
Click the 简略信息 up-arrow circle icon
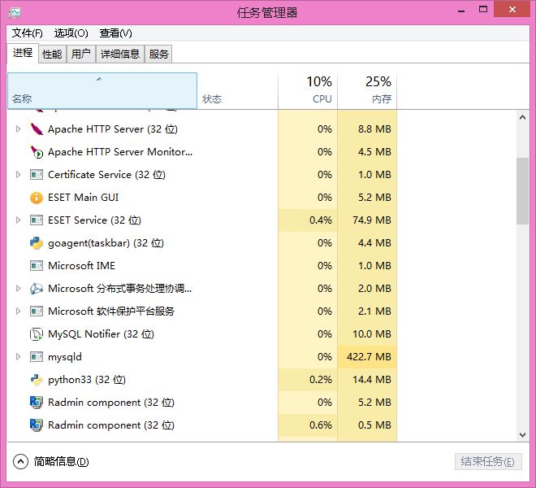(20, 461)
